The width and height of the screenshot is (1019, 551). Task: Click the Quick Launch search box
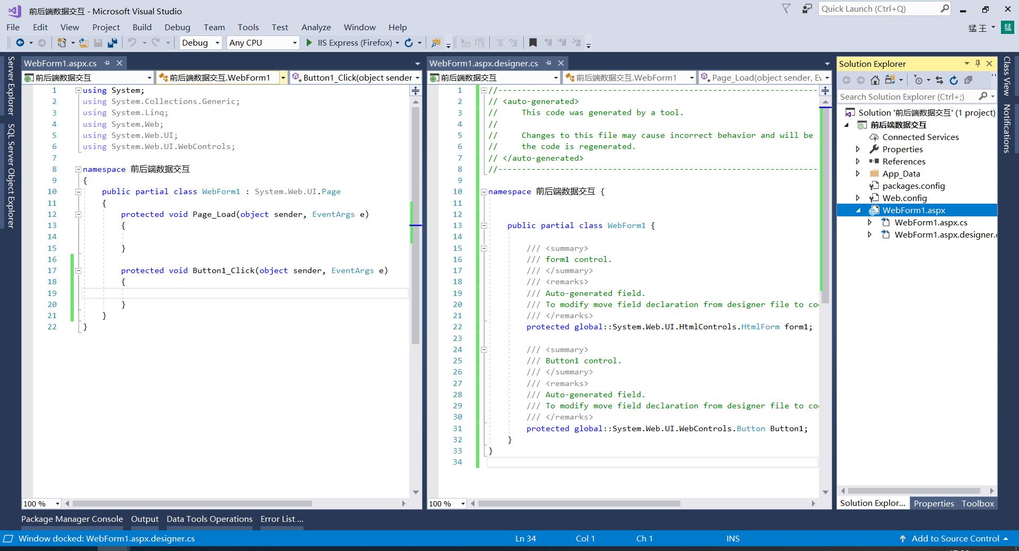[885, 8]
